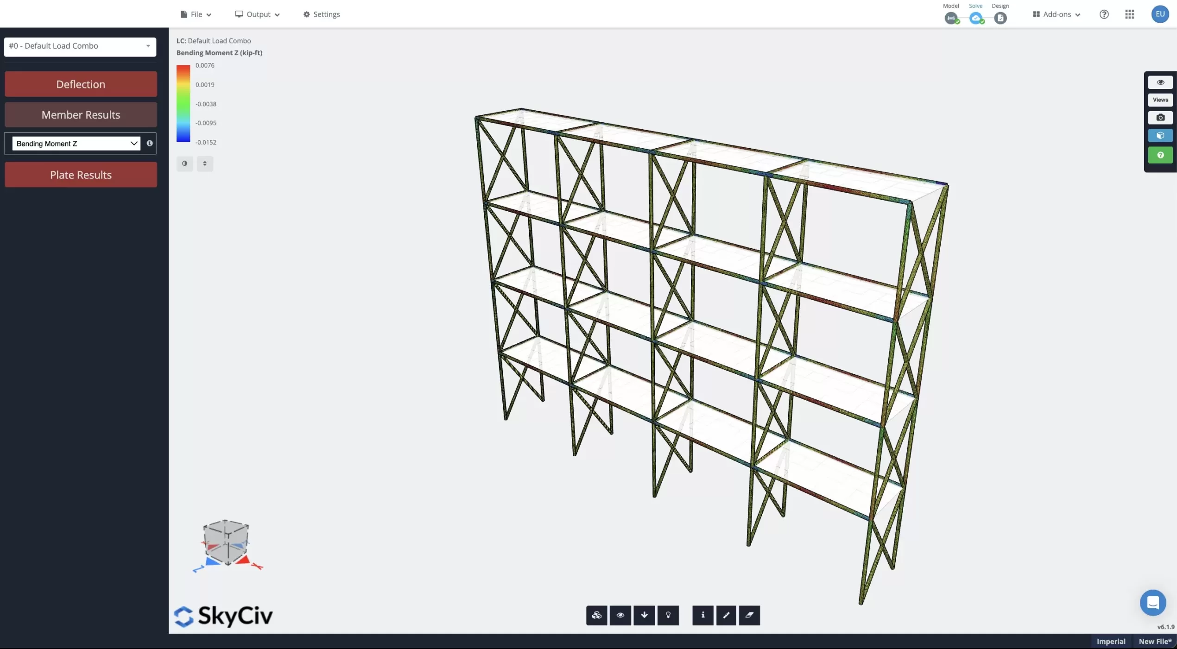Open Member Results
This screenshot has width=1177, height=649.
click(80, 114)
